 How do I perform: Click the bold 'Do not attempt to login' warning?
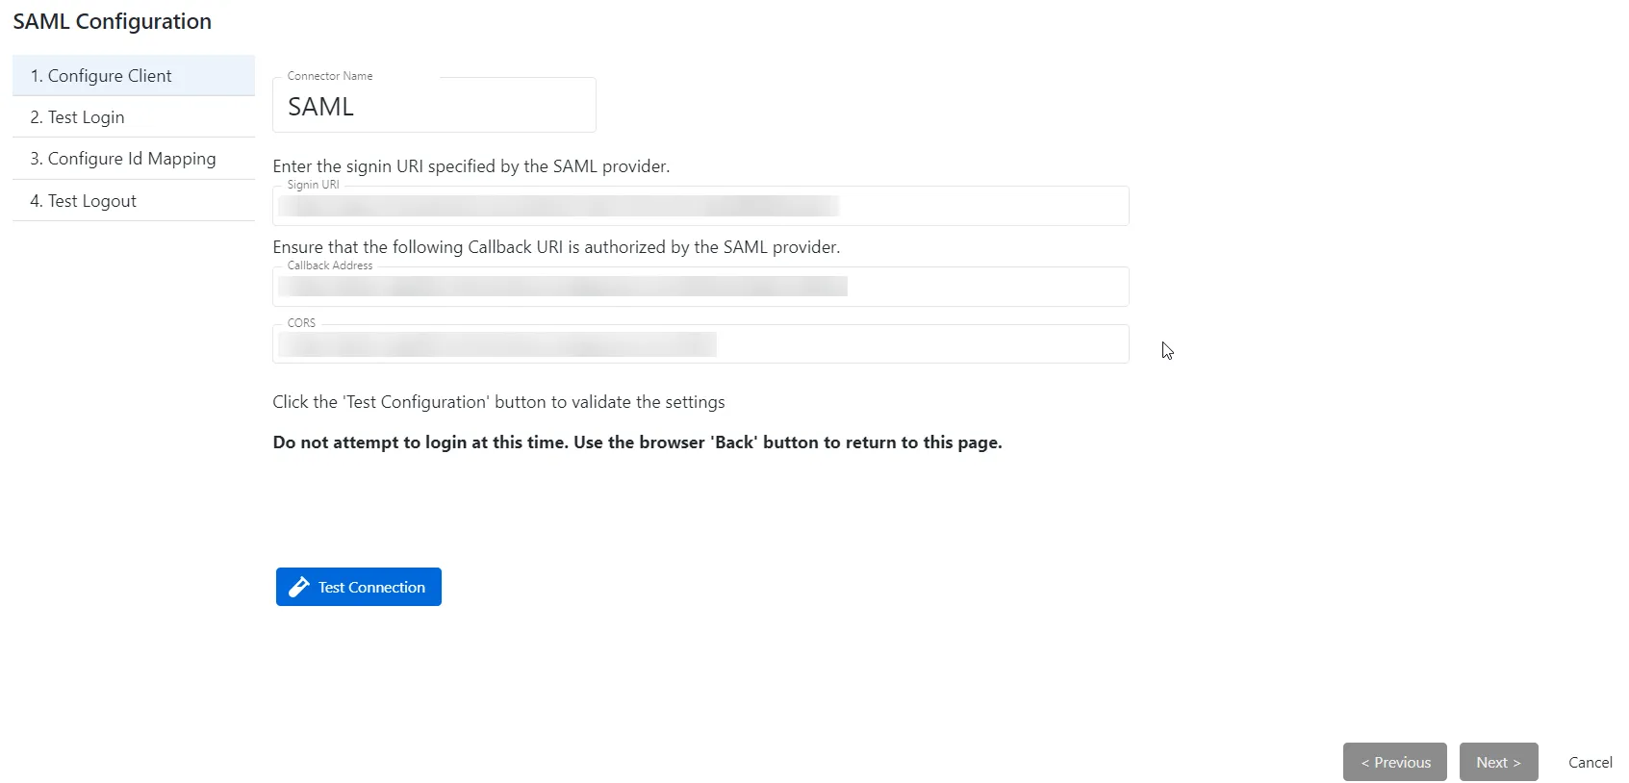pyautogui.click(x=637, y=442)
